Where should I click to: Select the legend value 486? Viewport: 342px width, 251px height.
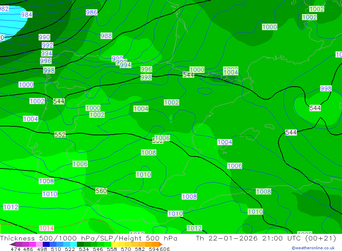click(27, 249)
